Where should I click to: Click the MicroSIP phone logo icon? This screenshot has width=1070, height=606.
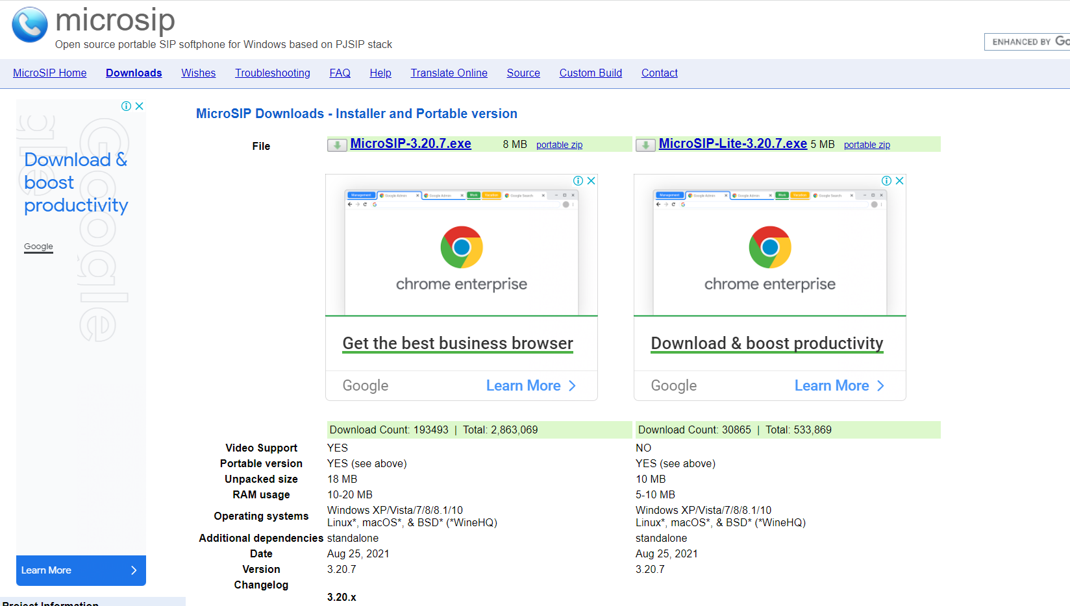[30, 25]
